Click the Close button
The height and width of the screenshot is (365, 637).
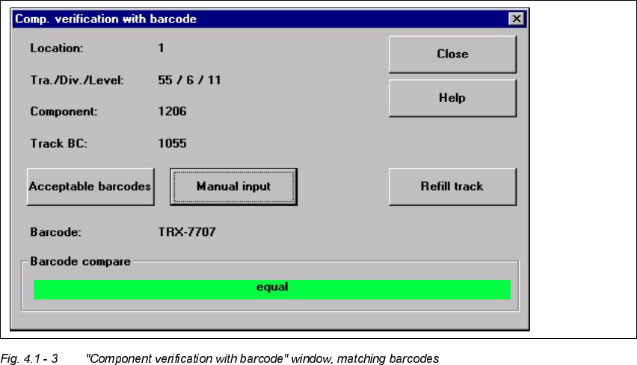coord(452,54)
